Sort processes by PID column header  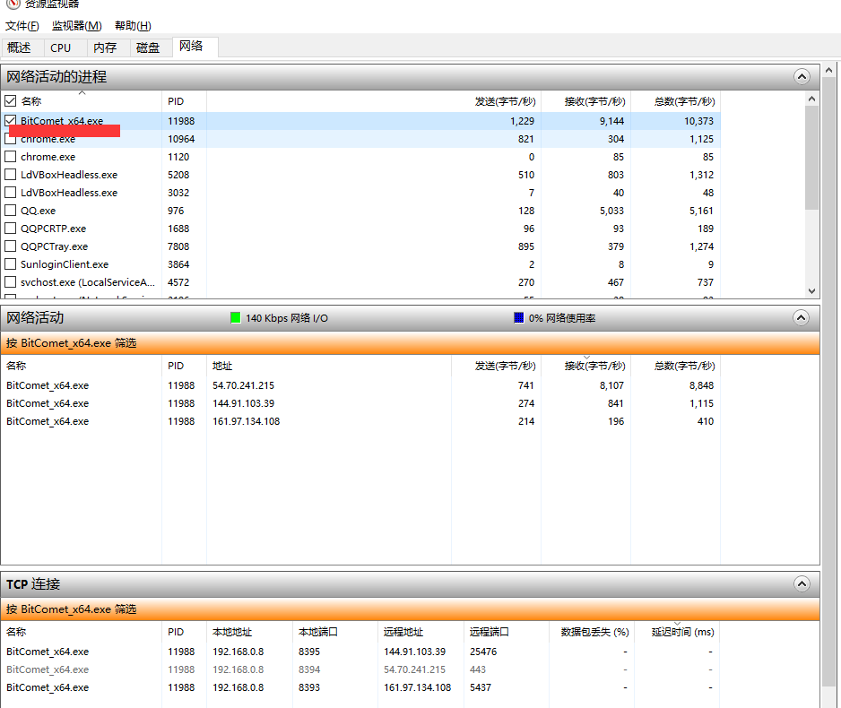point(176,101)
